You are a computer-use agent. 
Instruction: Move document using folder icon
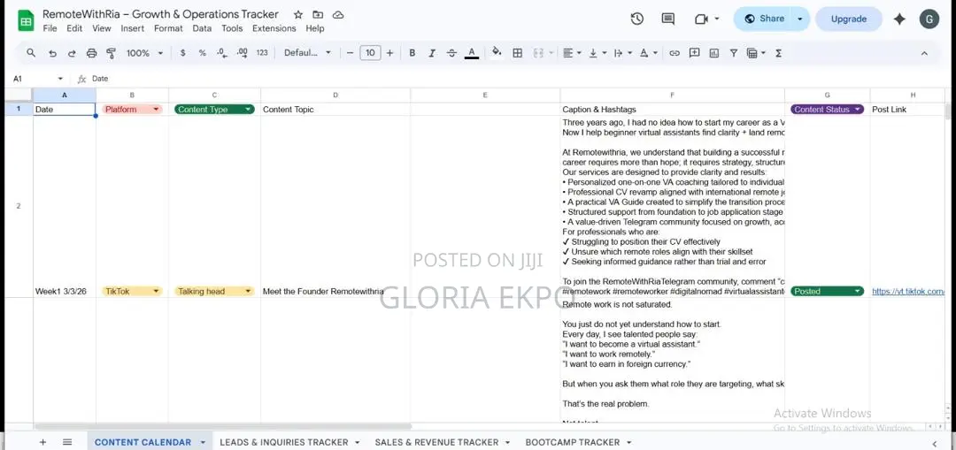pyautogui.click(x=318, y=15)
